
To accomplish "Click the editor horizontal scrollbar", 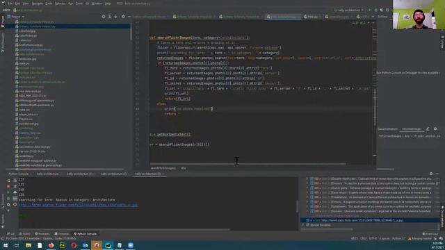I will [248, 164].
